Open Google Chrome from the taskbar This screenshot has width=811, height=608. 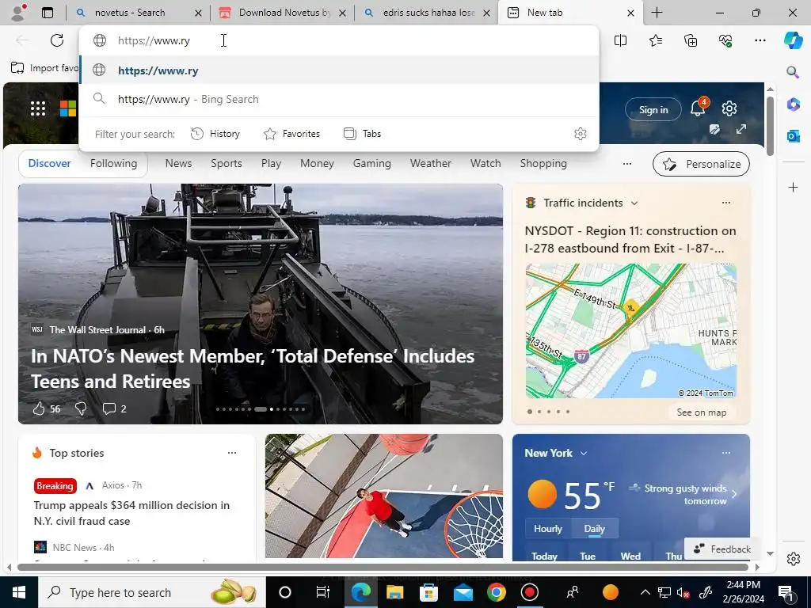(496, 592)
